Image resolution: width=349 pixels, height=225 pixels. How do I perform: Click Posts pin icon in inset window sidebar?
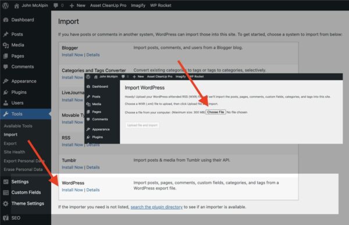click(x=88, y=97)
